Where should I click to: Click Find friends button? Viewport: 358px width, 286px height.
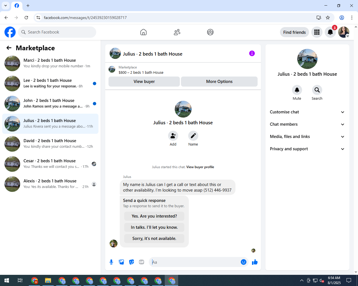pos(295,32)
